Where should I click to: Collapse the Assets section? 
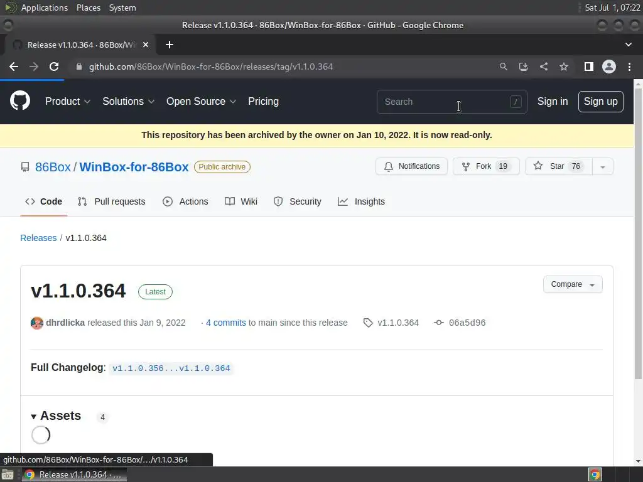click(56, 415)
